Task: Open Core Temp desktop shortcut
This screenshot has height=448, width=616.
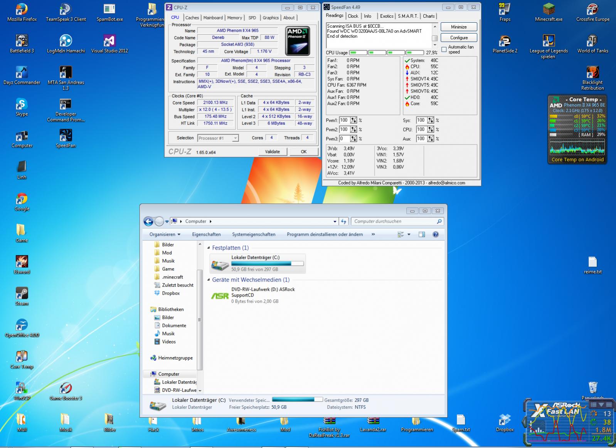Action: tap(22, 360)
